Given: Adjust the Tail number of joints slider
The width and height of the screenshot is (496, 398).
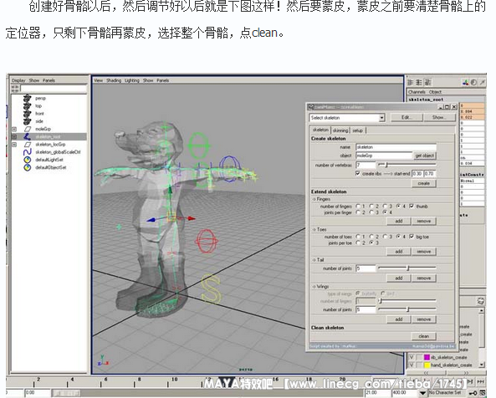Looking at the screenshot, I should point(407,268).
